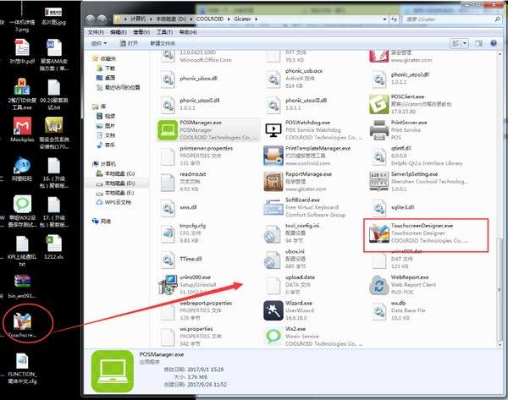The width and height of the screenshot is (508, 400).
Task: Open the 编辑(E) menu
Action: [x=119, y=32]
